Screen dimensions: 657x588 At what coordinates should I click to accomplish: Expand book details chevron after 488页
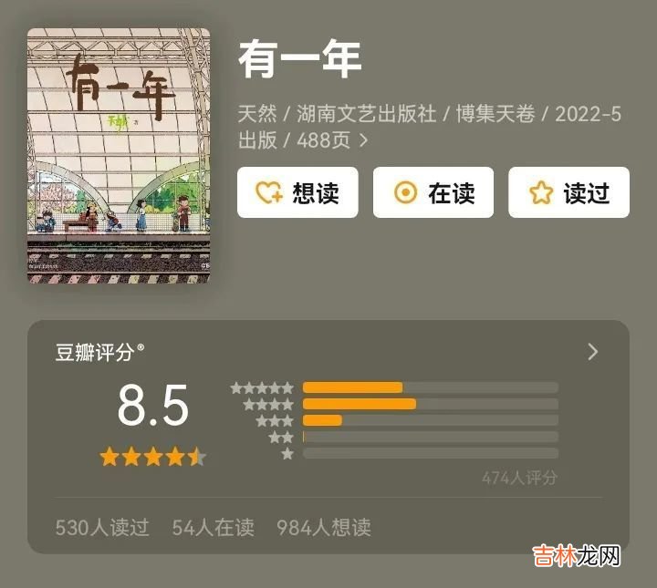click(x=364, y=140)
